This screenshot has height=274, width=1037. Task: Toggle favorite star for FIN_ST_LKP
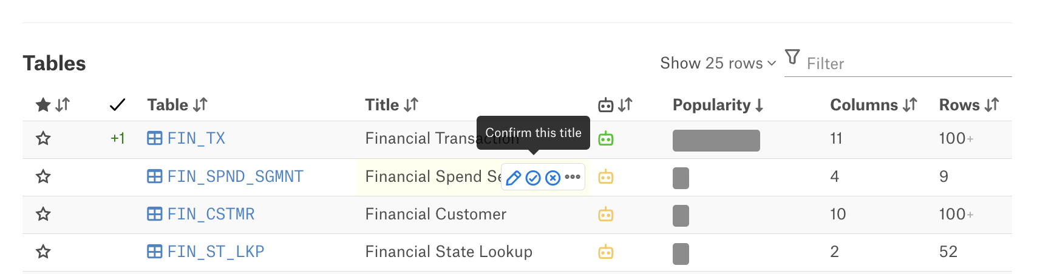coord(43,252)
